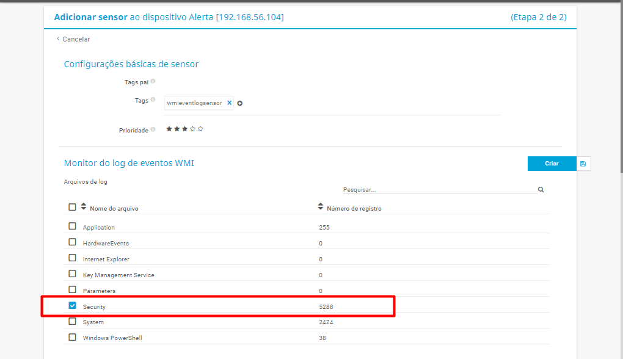Open help info for Tags pai
Screen dimensions: 623x359
click(x=153, y=81)
